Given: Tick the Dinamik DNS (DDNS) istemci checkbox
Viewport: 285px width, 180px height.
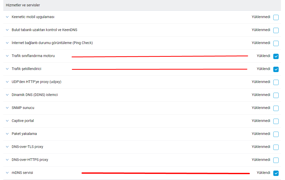Looking at the screenshot, I should point(276,95).
